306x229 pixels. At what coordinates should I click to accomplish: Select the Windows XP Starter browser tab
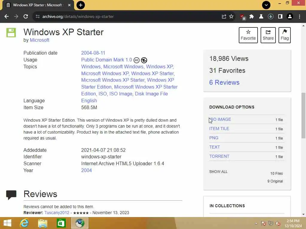tap(38, 5)
